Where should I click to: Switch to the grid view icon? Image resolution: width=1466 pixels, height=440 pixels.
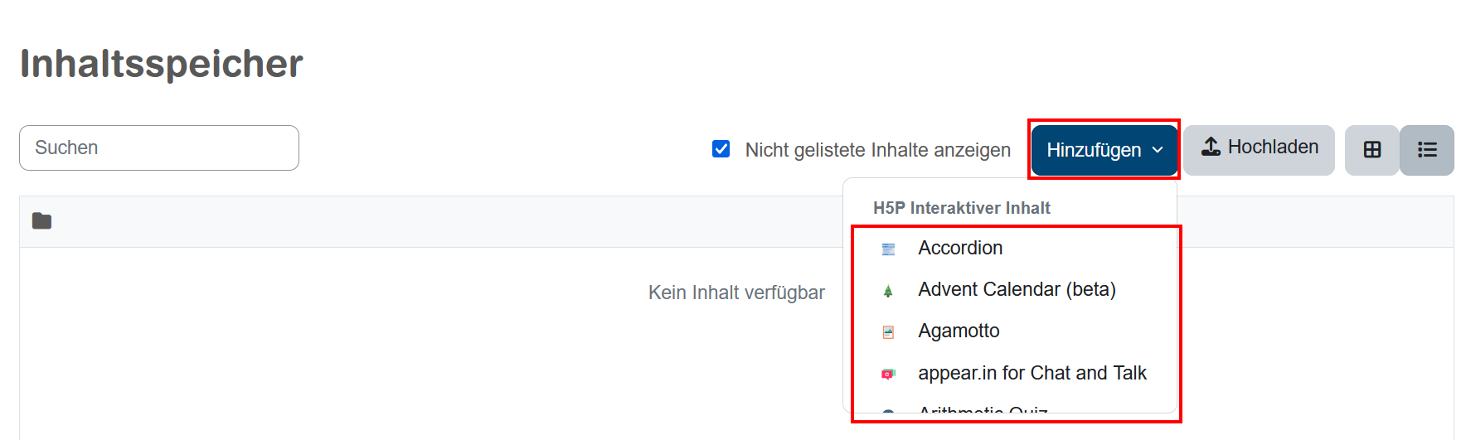[x=1371, y=150]
